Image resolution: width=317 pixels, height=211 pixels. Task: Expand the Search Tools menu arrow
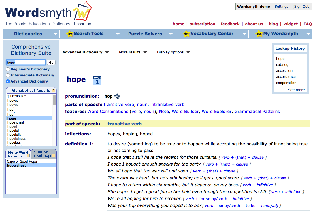click(118, 34)
